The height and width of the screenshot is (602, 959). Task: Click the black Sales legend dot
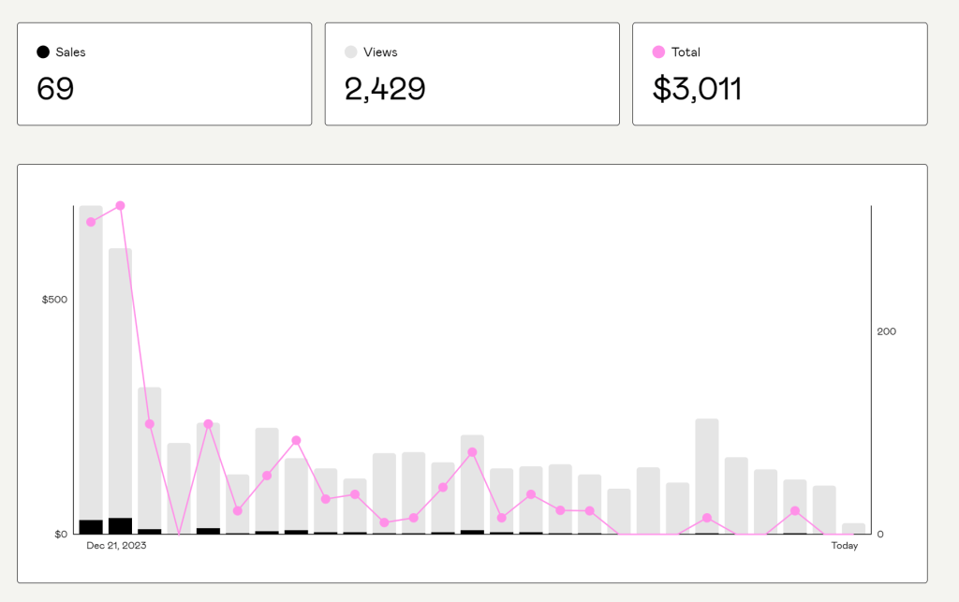click(43, 52)
